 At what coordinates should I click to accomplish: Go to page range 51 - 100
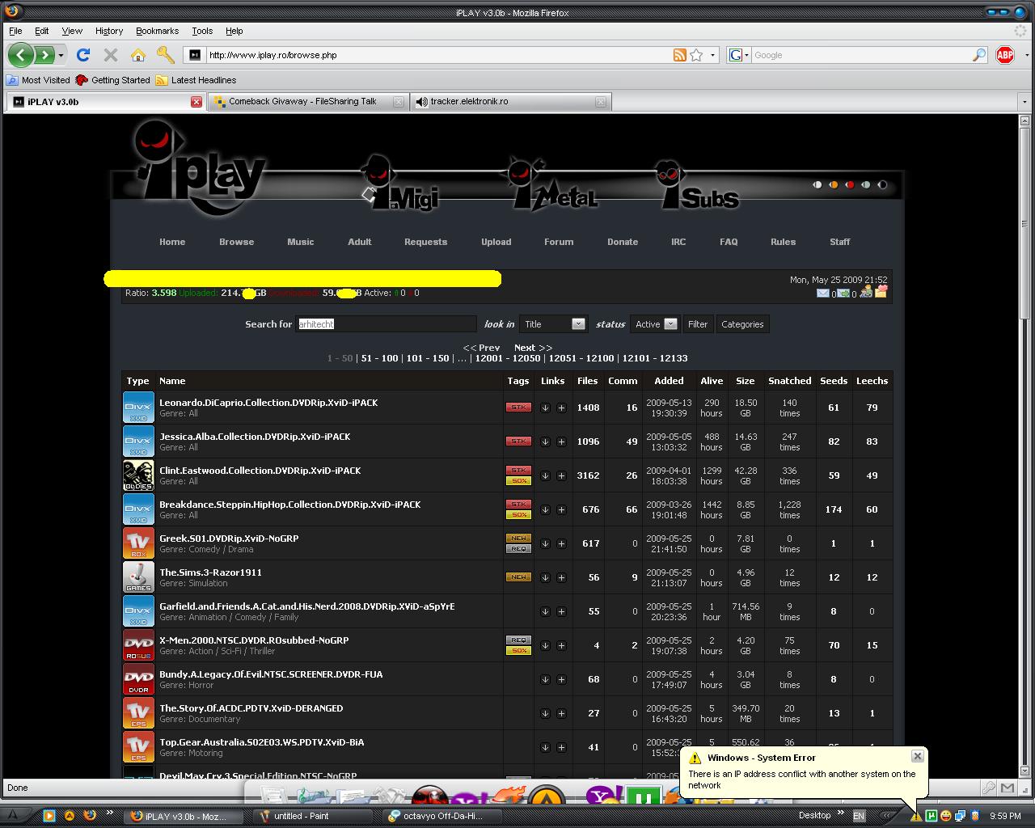tap(379, 358)
